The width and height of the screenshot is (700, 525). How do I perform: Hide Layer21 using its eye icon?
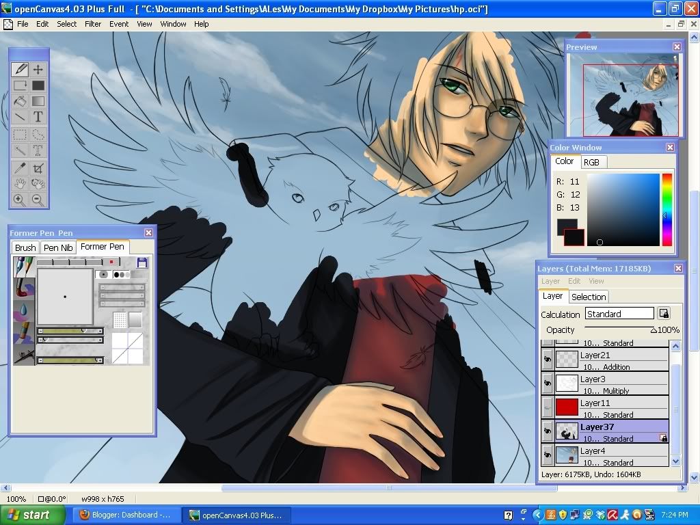[547, 360]
